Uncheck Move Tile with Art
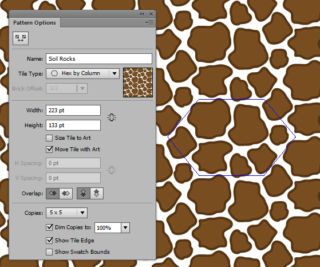The height and width of the screenshot is (267, 320). [49, 150]
